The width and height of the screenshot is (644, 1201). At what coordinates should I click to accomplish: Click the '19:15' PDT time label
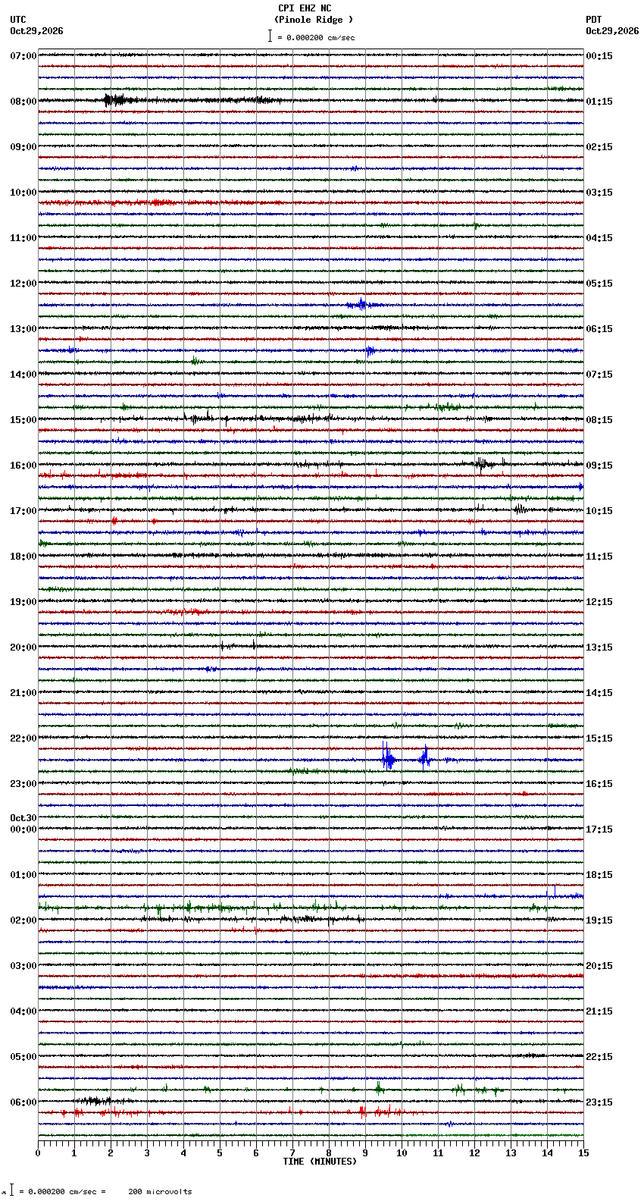coord(599,920)
